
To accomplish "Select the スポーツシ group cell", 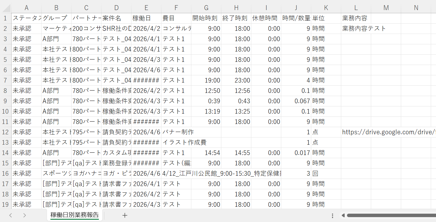I will click(56, 174).
